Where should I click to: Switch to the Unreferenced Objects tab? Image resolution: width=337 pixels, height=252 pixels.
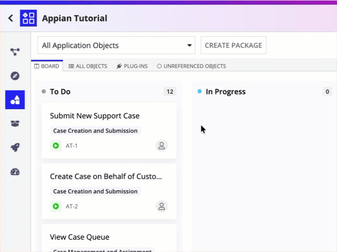pyautogui.click(x=191, y=66)
